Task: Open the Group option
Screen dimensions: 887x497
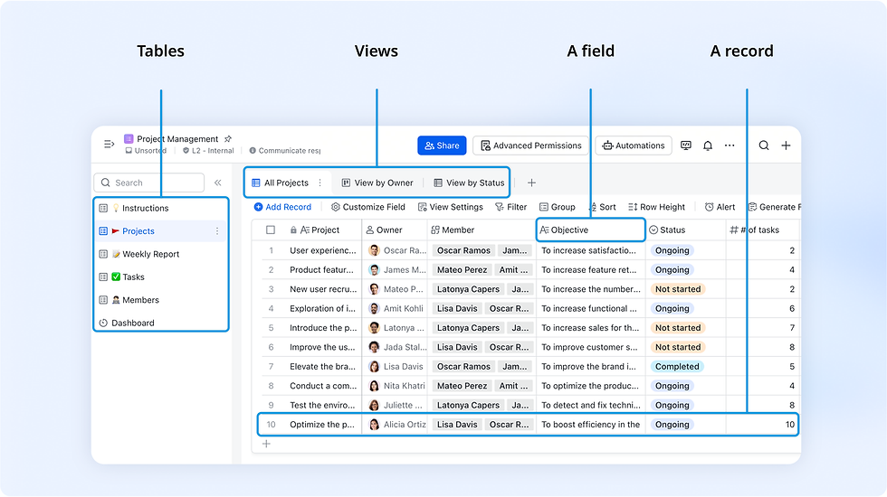Action: coord(558,207)
